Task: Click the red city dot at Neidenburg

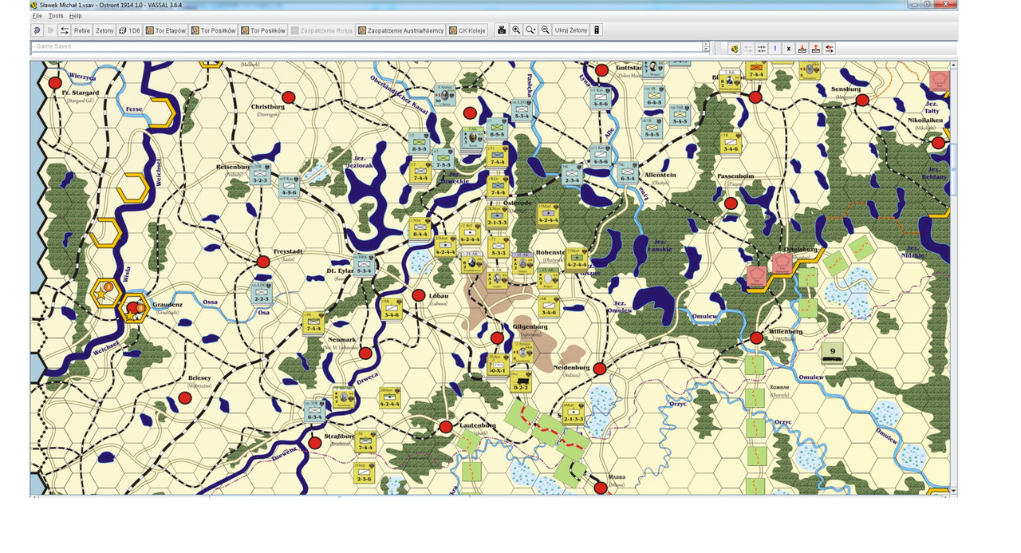Action: tap(600, 369)
